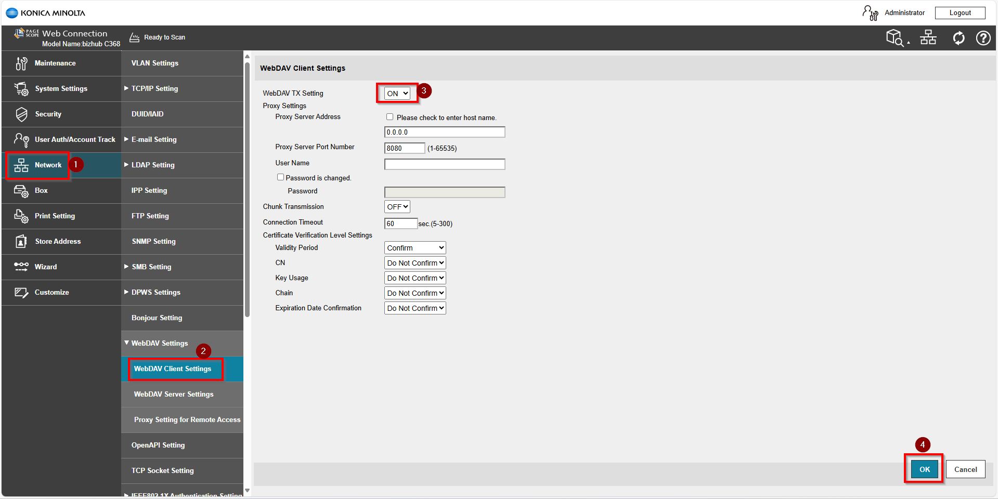Screen dimensions: 998x499
Task: Click the refresh icon in top toolbar
Action: pos(958,37)
